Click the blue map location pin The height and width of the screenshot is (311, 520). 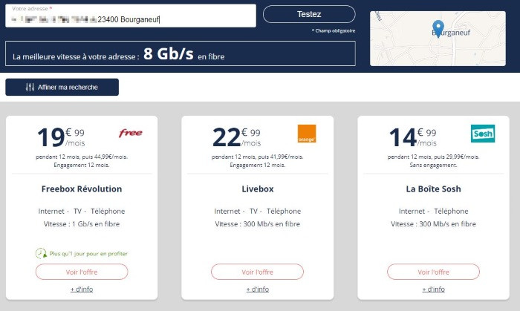pos(438,29)
